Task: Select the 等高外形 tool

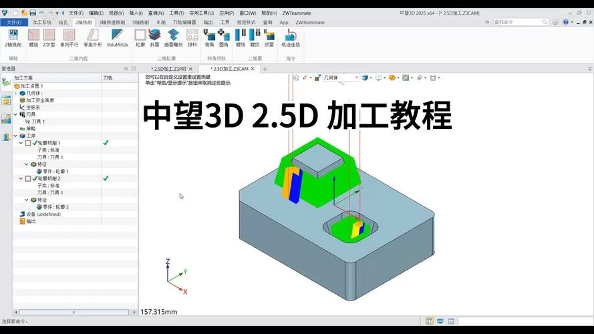Action: (92, 38)
